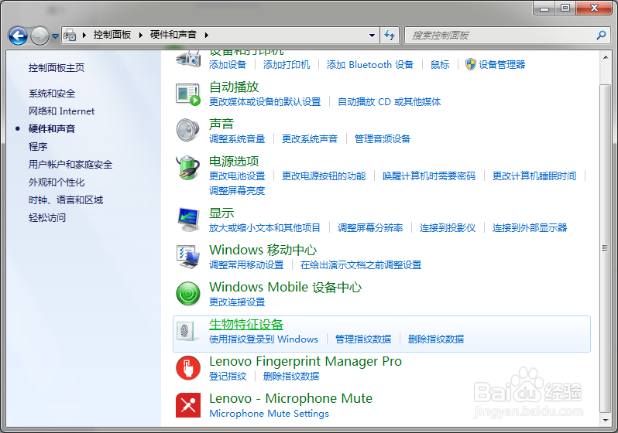618x433 pixels.
Task: Open the 生物特征设备 fingerprint icon
Action: (187, 331)
